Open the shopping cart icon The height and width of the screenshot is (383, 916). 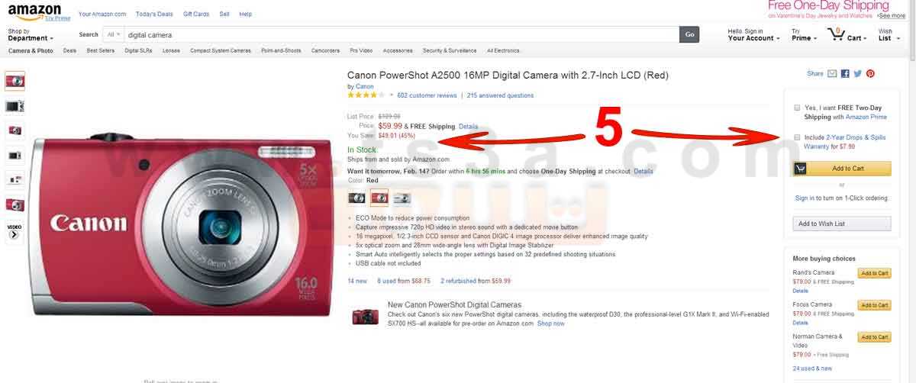tap(837, 34)
